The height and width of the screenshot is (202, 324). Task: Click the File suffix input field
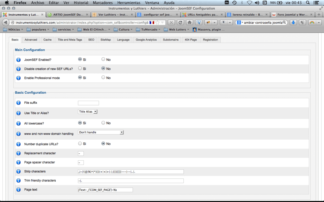(88, 103)
